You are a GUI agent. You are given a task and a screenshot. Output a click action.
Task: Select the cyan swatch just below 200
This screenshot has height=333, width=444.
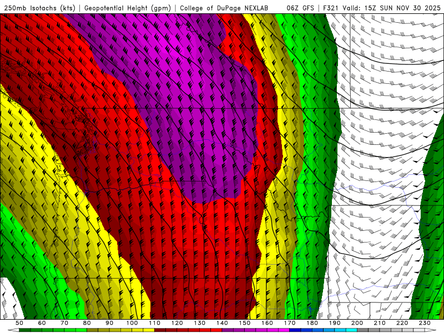coord(351,330)
